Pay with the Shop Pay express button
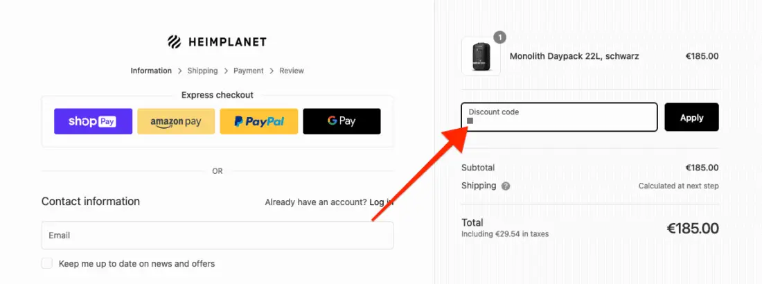762x284 pixels. (93, 121)
